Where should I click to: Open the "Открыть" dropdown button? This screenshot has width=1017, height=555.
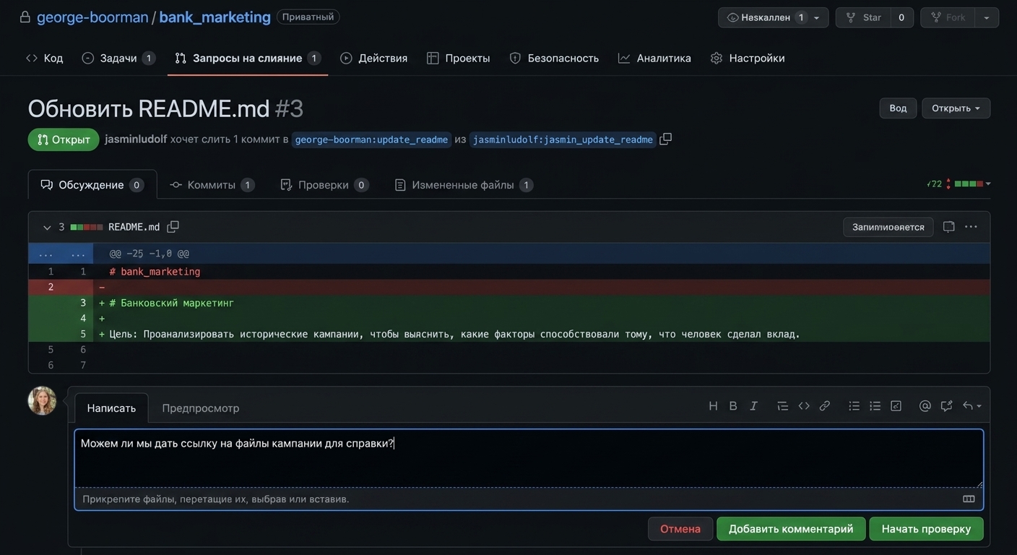(956, 108)
